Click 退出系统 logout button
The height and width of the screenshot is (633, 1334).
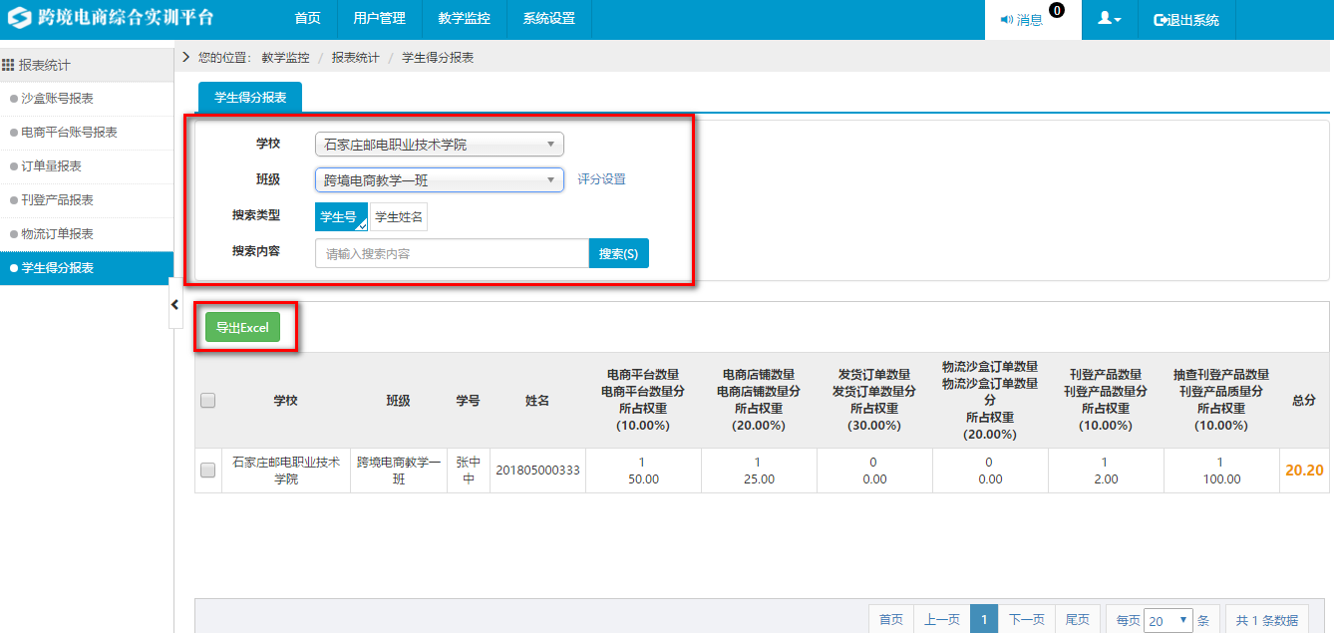[x=1185, y=20]
